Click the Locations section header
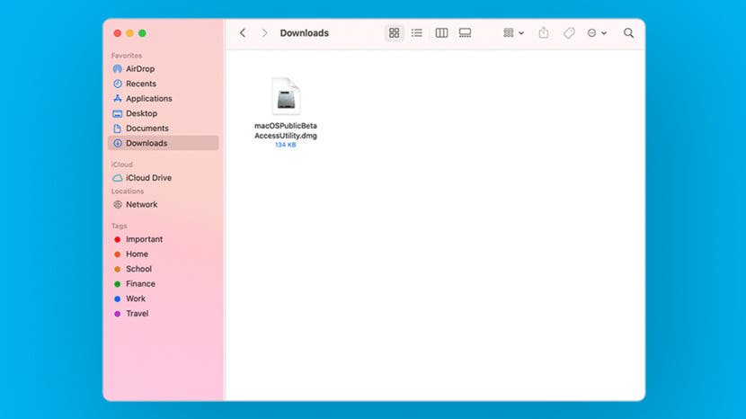The image size is (746, 419). pos(127,191)
